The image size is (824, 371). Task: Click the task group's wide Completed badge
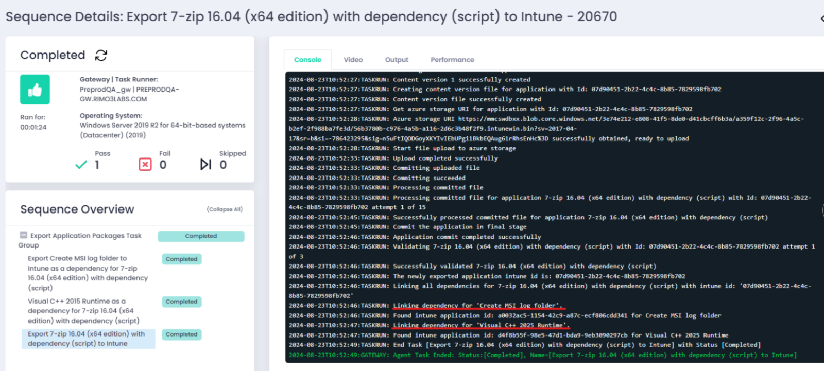point(201,236)
